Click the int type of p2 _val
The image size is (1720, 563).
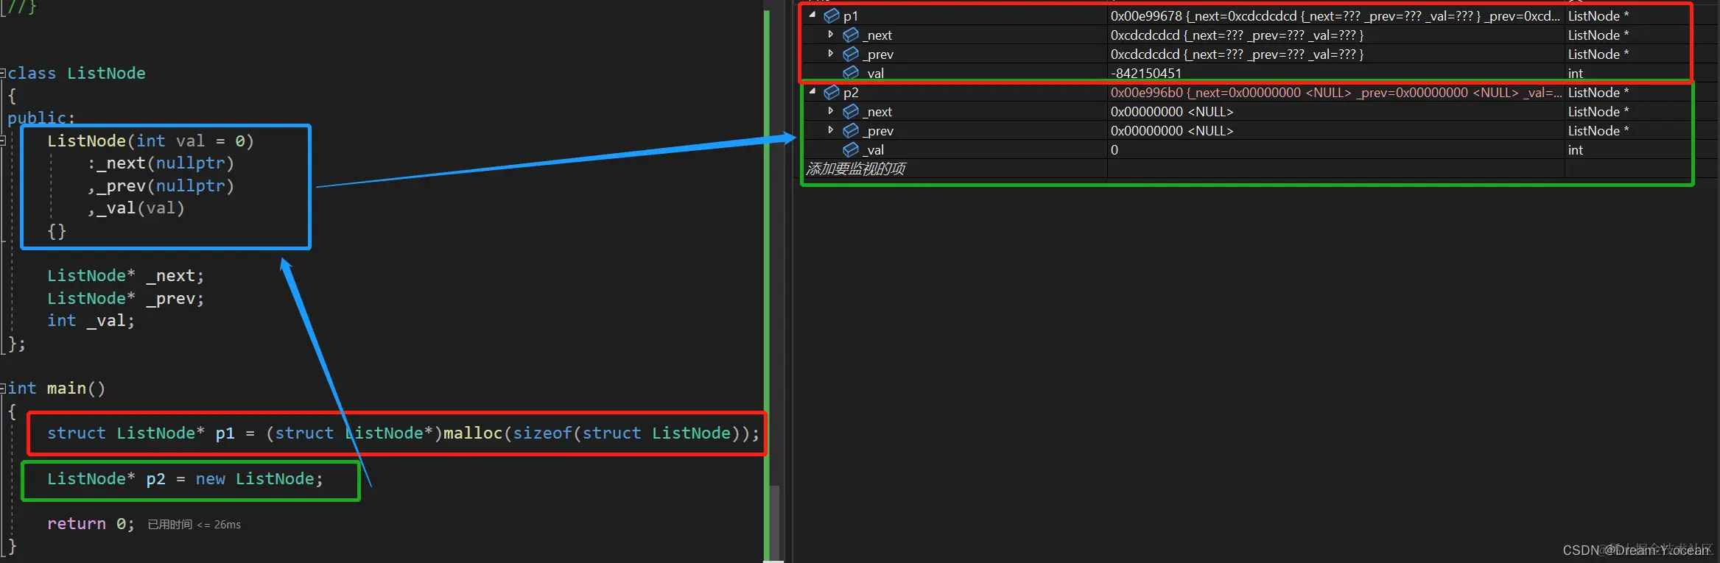[1576, 149]
